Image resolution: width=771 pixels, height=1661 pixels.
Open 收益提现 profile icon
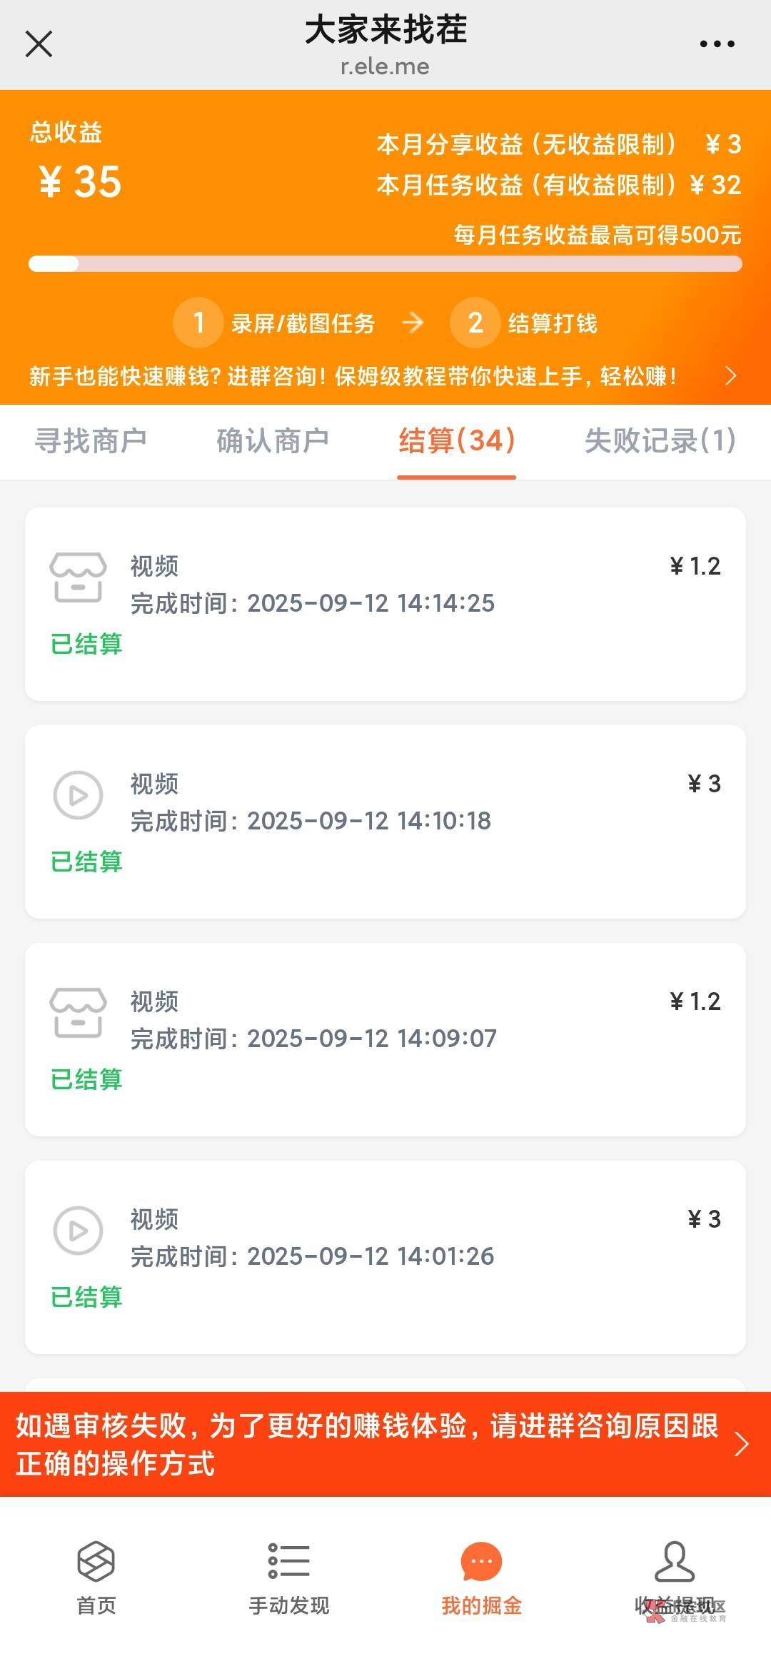675,1561
